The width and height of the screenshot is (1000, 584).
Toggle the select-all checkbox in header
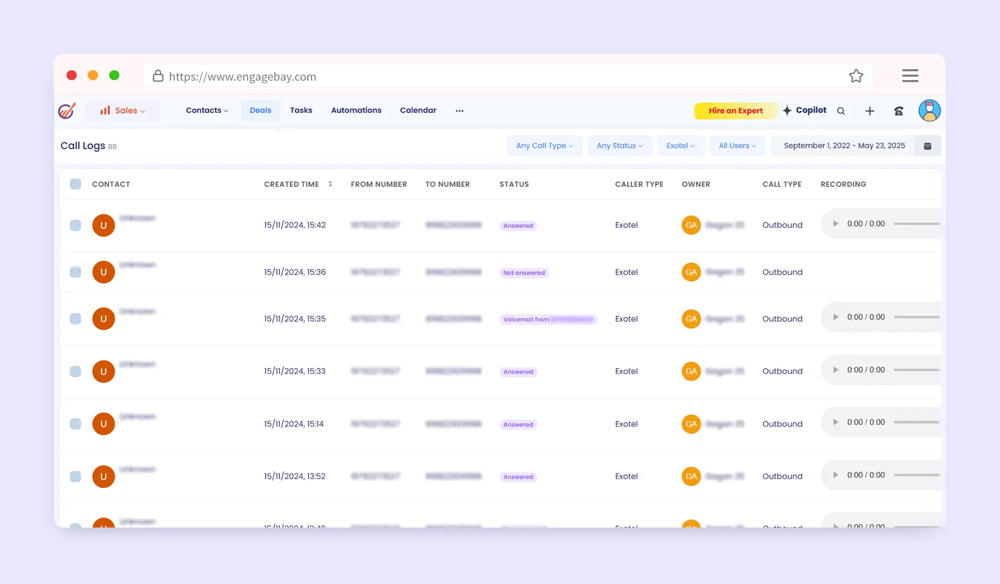click(75, 184)
